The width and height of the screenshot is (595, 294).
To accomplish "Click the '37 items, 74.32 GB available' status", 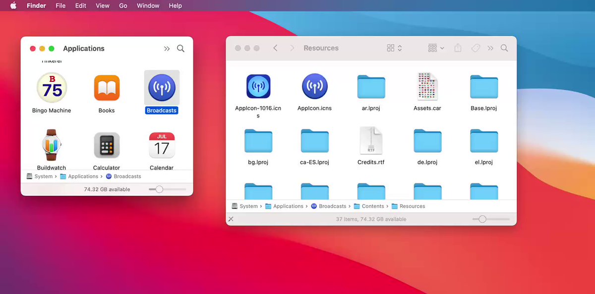I will pos(371,219).
